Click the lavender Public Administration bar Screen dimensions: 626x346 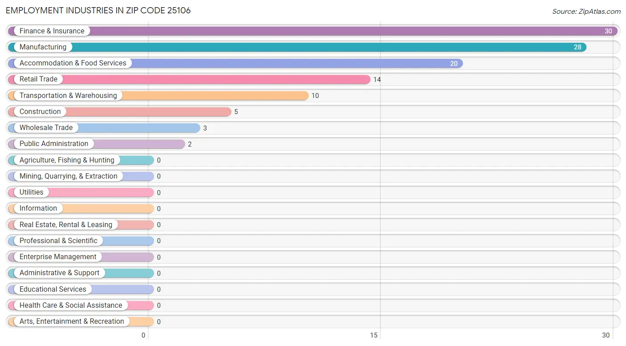(96, 143)
